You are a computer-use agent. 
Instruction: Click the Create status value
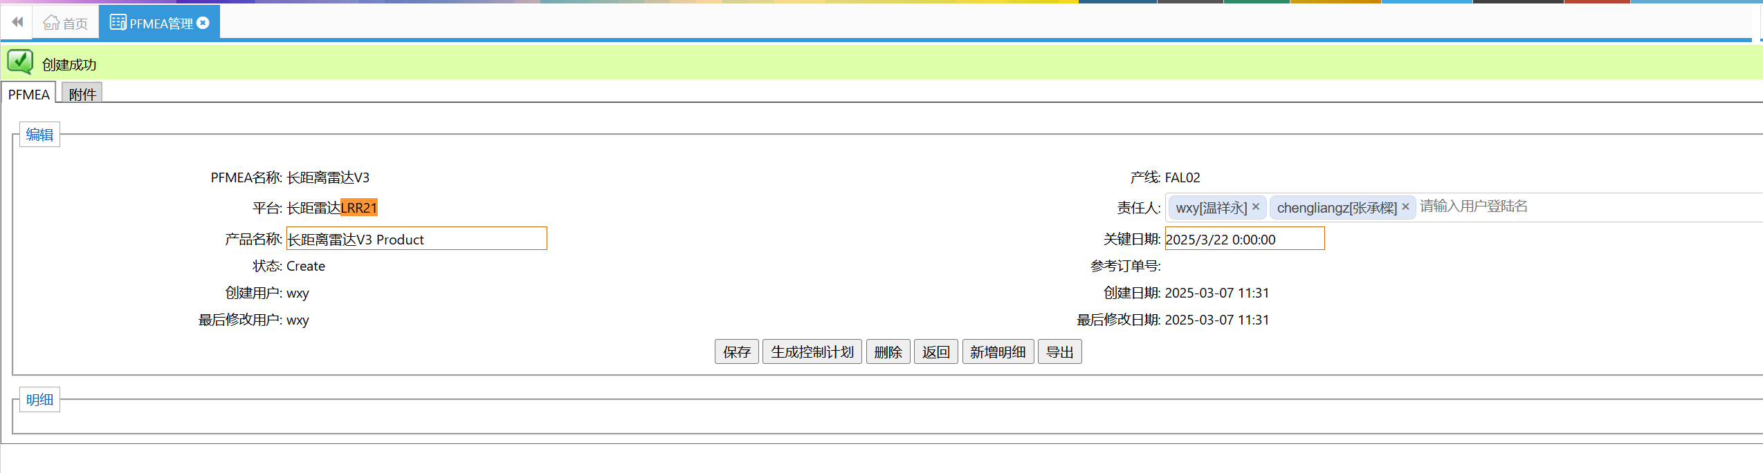306,266
